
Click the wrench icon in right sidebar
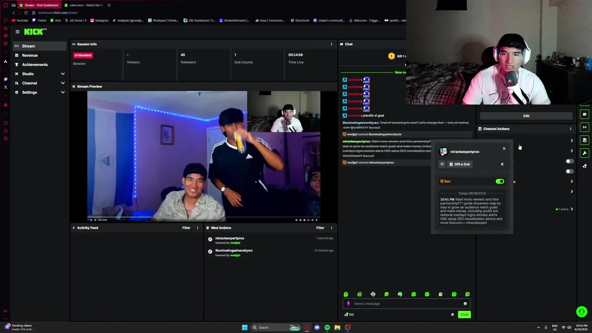tap(585, 153)
